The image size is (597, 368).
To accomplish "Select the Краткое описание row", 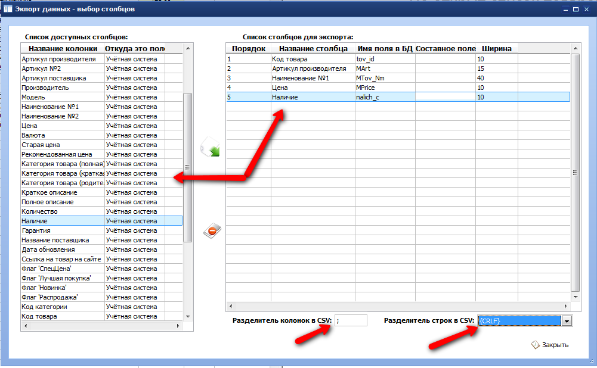I will point(101,192).
